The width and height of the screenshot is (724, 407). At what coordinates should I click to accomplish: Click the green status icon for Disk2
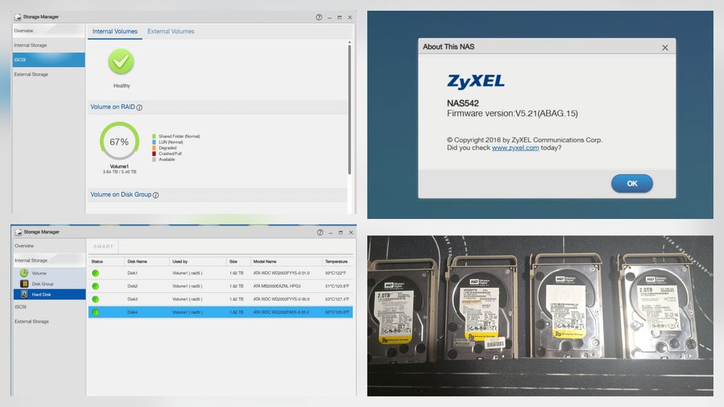[96, 286]
